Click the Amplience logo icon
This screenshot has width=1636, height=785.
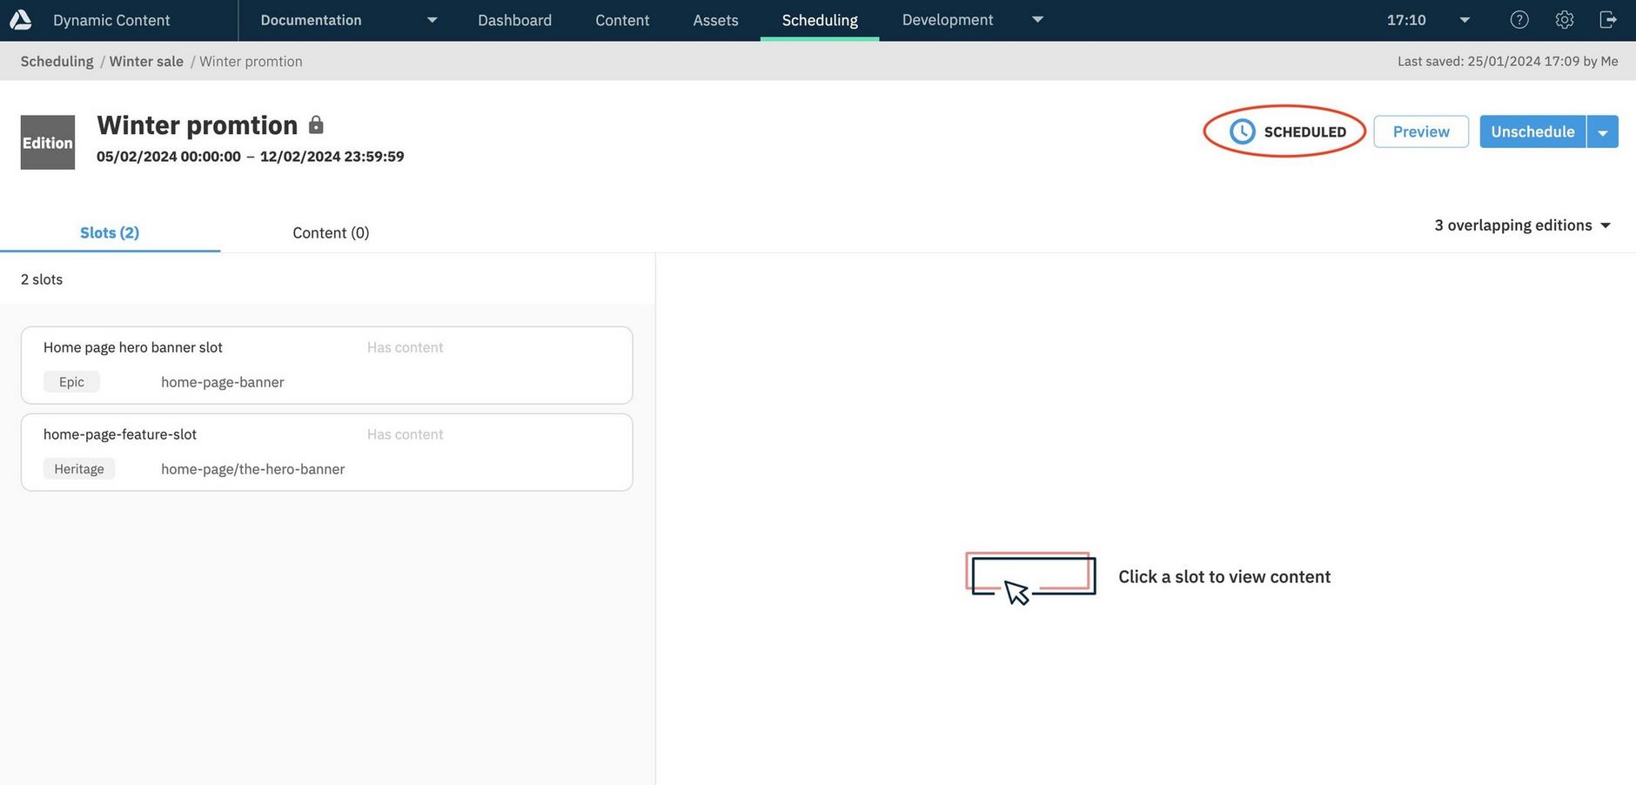click(21, 19)
